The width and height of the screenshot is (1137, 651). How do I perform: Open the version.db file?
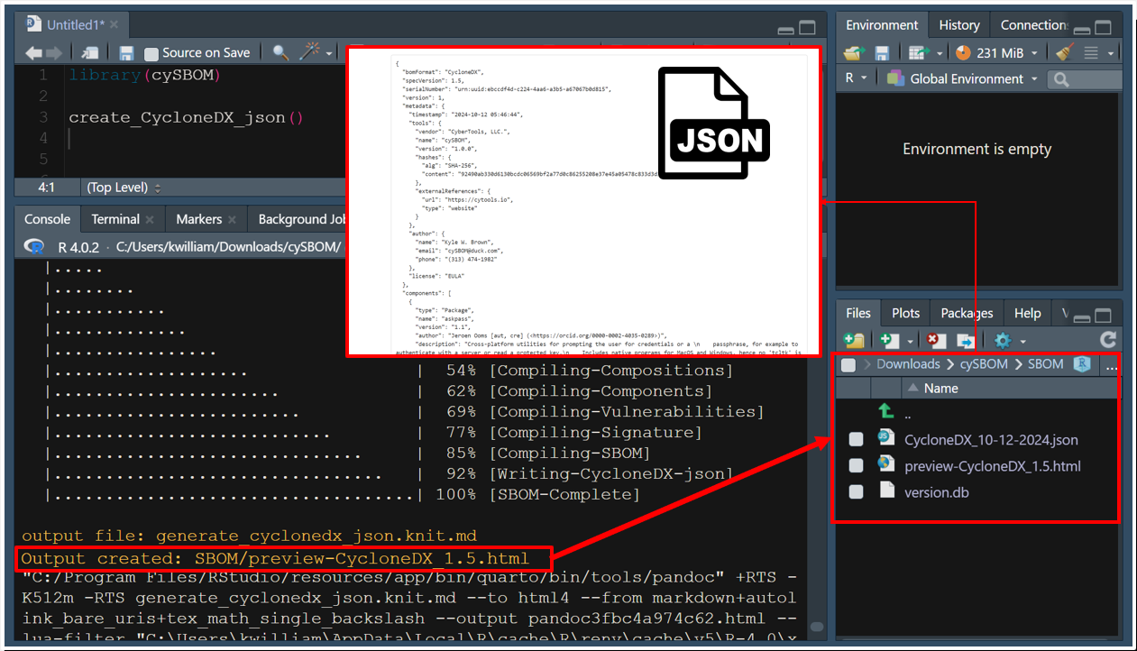936,492
